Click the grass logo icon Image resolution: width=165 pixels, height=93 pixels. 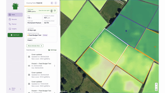tap(15, 6)
